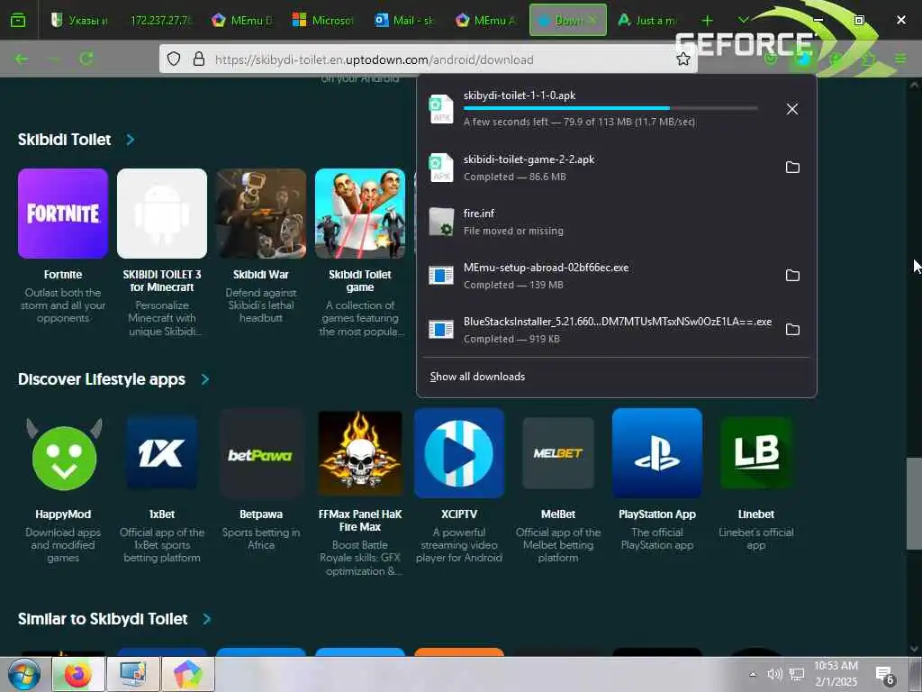Open the browser hamburger menu
The width and height of the screenshot is (922, 692).
pyautogui.click(x=900, y=59)
